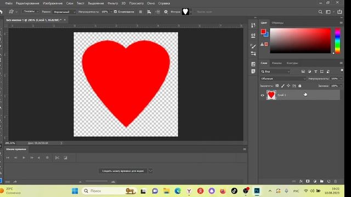Open the Справка menu
The width and height of the screenshot is (351, 197).
[164, 3]
